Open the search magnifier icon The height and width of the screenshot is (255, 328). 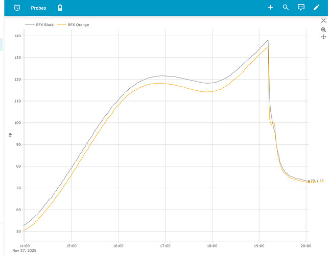tap(286, 7)
